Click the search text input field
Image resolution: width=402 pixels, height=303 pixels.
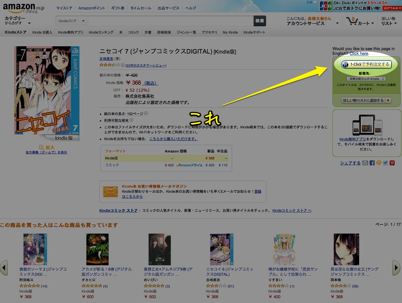(x=171, y=21)
